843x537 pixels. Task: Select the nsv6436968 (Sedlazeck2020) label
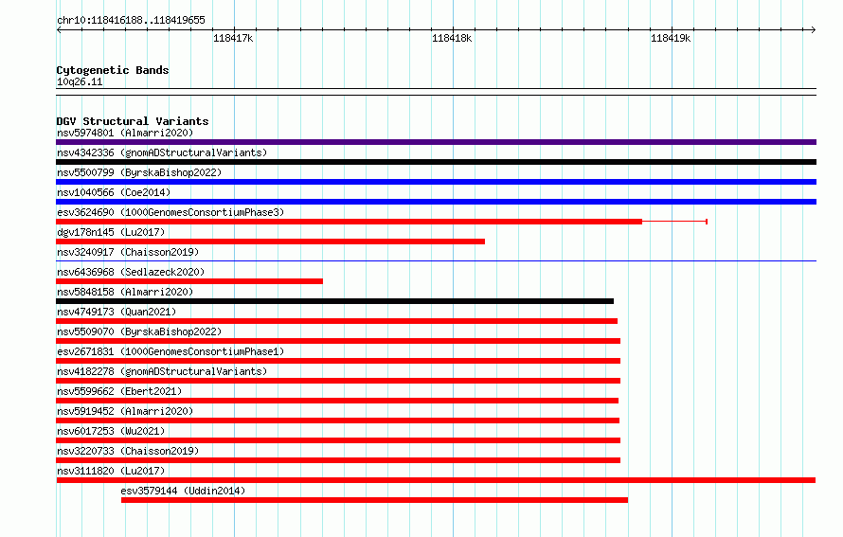131,272
